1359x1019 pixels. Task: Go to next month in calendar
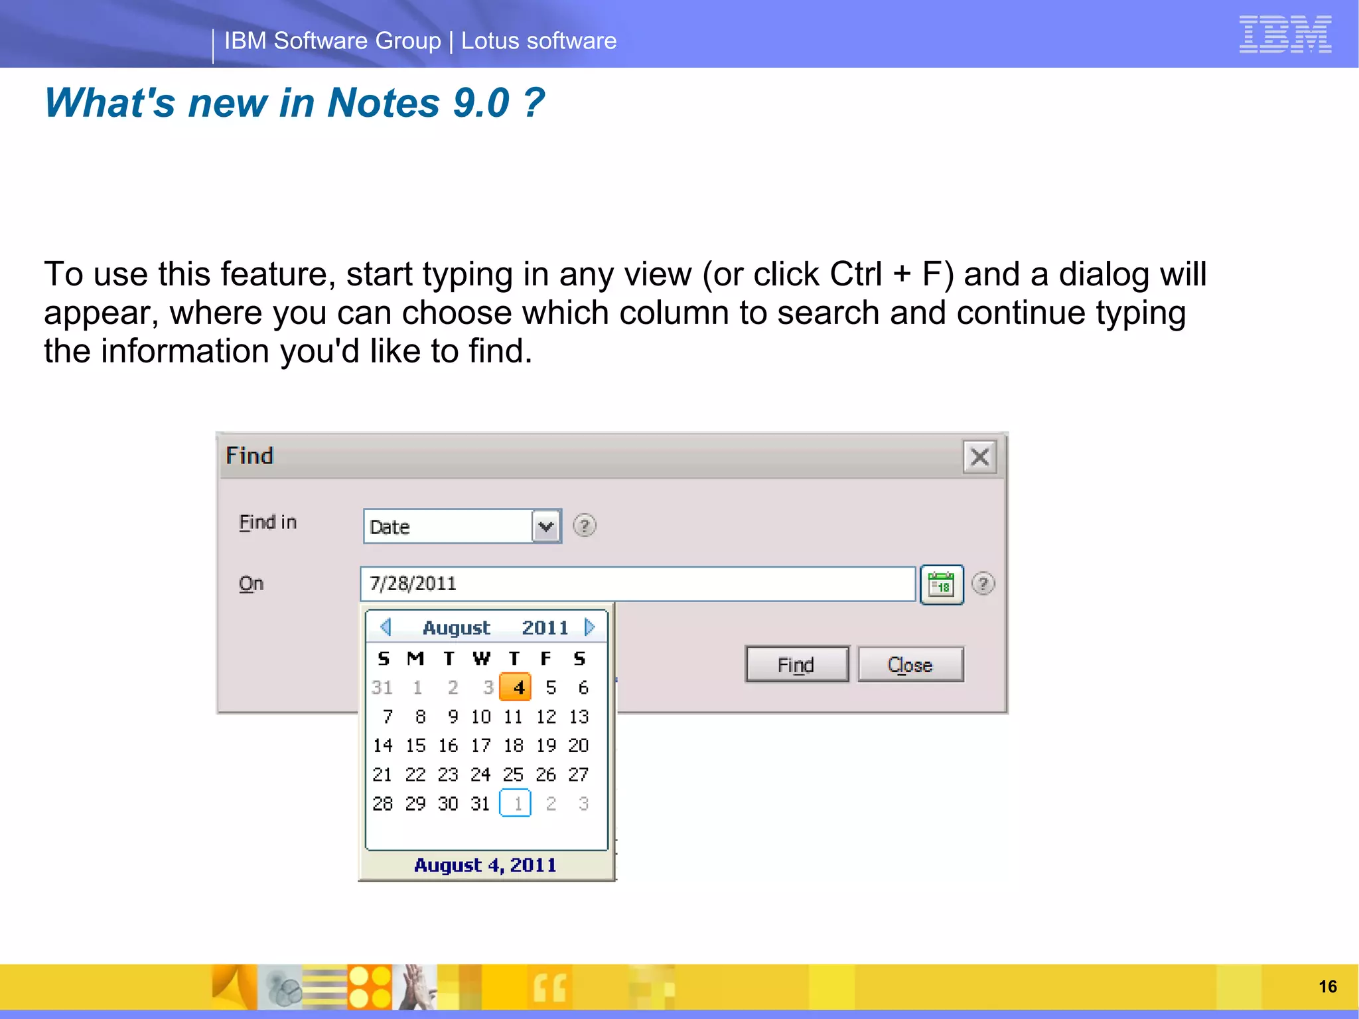coord(589,627)
